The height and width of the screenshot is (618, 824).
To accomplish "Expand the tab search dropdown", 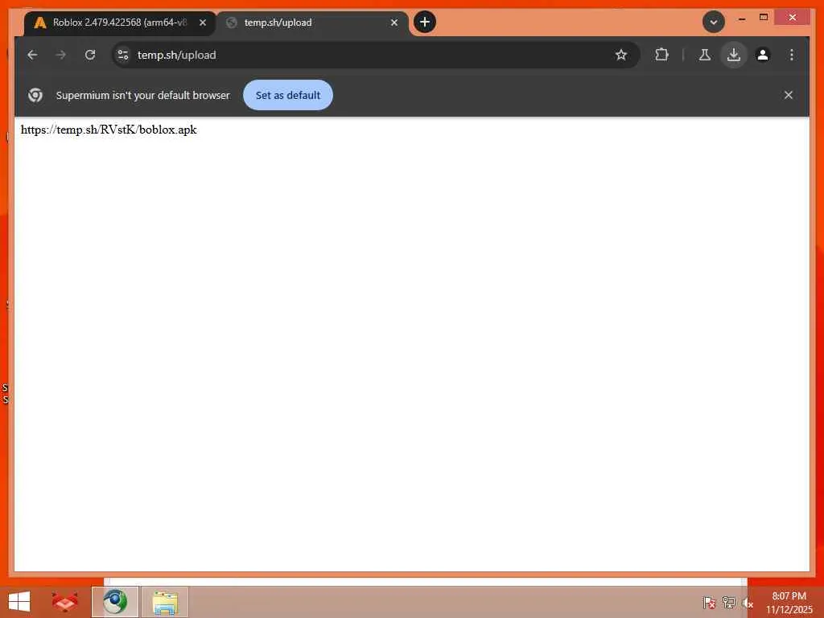I will click(x=713, y=22).
